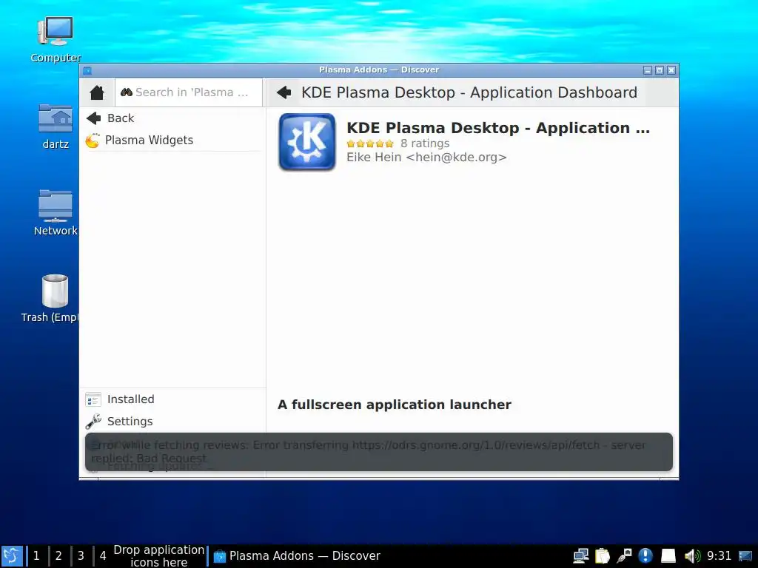Switch to virtual desktop 4
Image resolution: width=758 pixels, height=568 pixels.
click(103, 556)
